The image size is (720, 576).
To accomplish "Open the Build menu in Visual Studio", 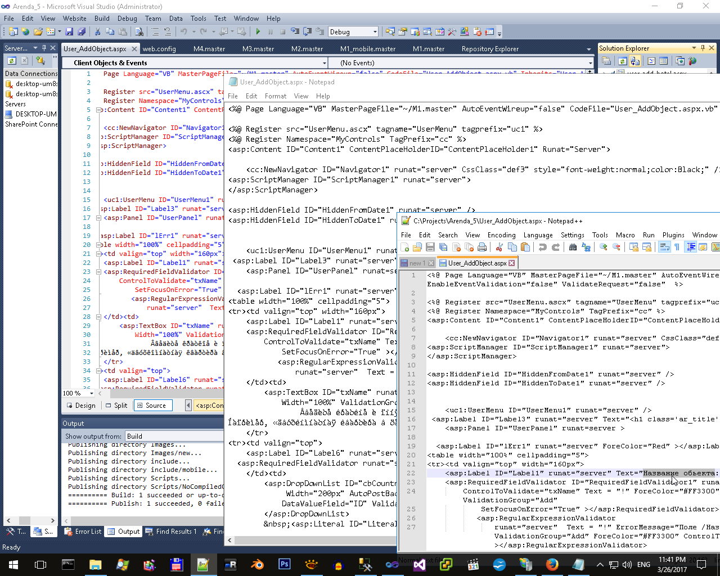I will pyautogui.click(x=102, y=19).
